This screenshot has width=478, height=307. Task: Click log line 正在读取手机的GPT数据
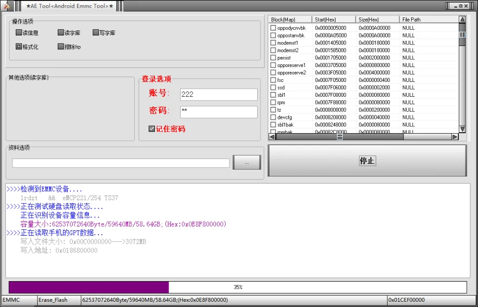(55, 233)
